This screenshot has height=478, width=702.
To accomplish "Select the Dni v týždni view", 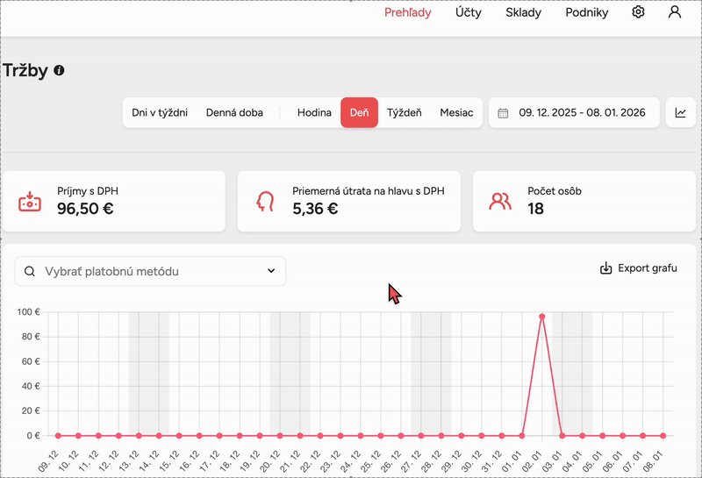I will coord(160,112).
